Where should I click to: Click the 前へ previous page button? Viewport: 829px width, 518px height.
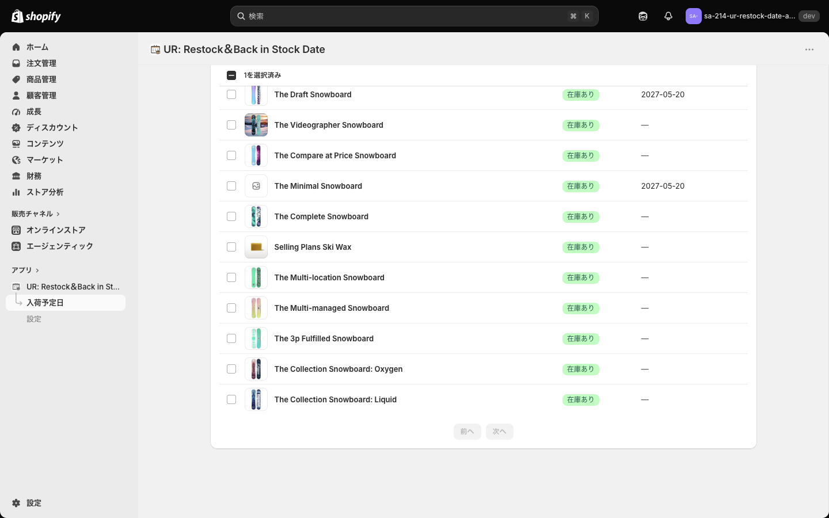[467, 432]
